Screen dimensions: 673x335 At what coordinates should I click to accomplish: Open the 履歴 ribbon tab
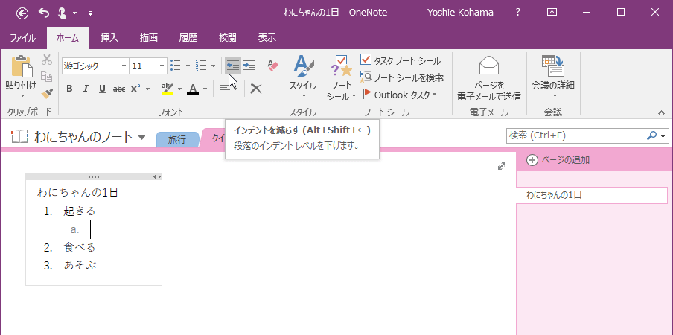tap(188, 38)
